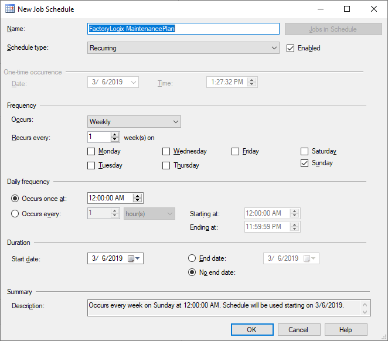Select the Occurs every radio button
The width and height of the screenshot is (388, 341).
click(x=15, y=214)
